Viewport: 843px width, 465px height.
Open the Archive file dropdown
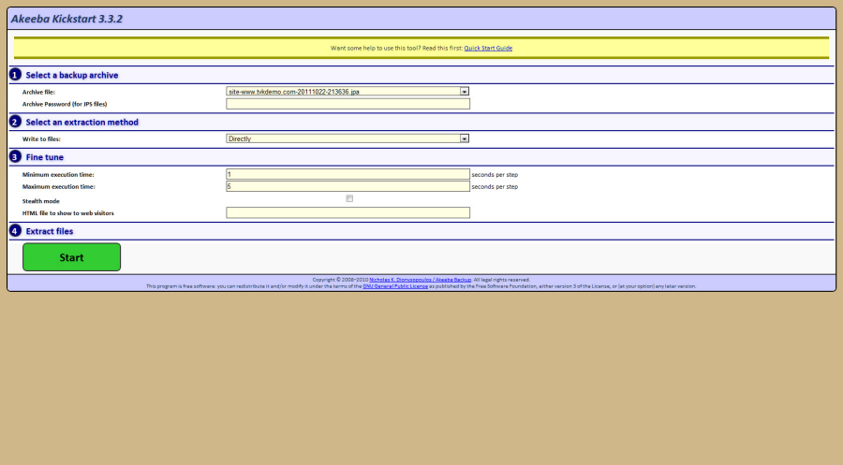348,92
